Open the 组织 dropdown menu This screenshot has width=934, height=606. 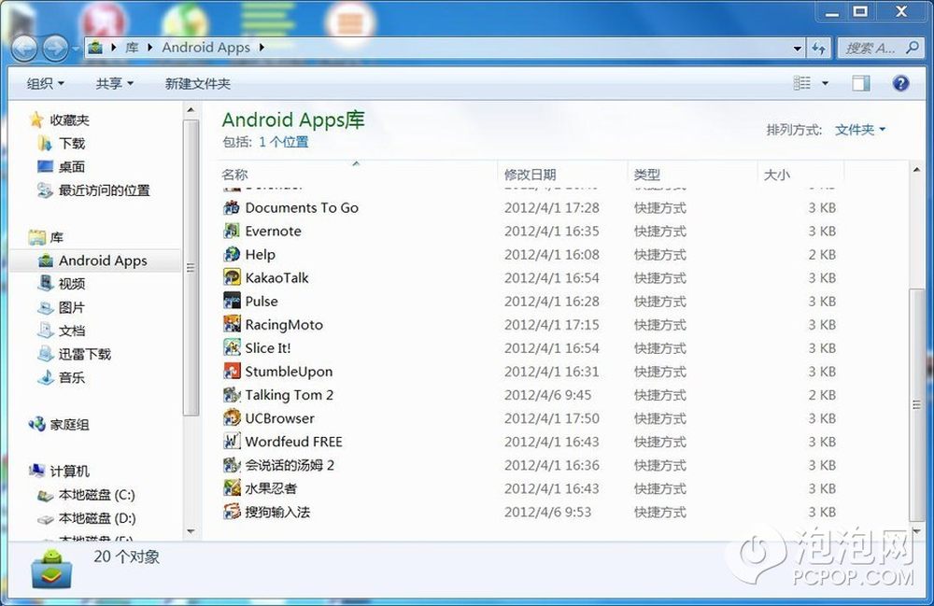pyautogui.click(x=45, y=84)
